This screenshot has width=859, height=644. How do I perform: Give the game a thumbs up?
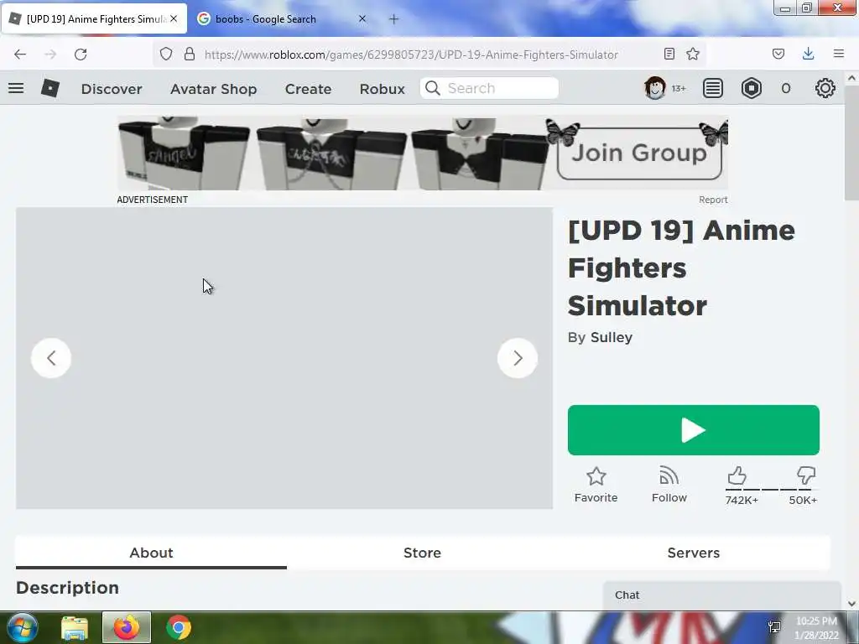click(737, 475)
